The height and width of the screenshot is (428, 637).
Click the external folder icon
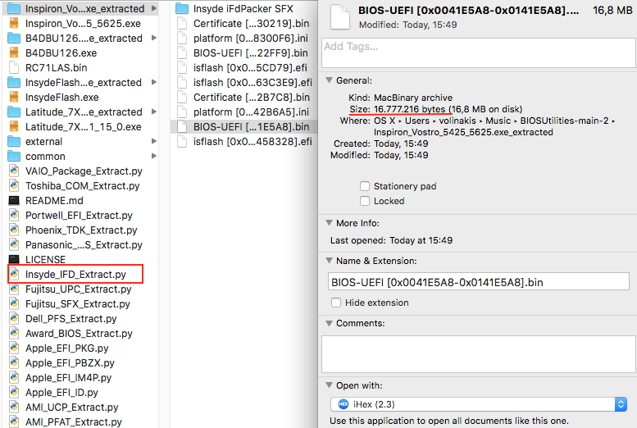pyautogui.click(x=14, y=142)
